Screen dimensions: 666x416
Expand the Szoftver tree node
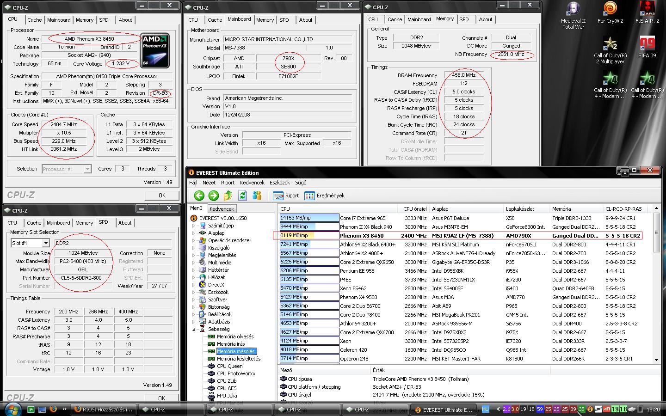tap(194, 300)
